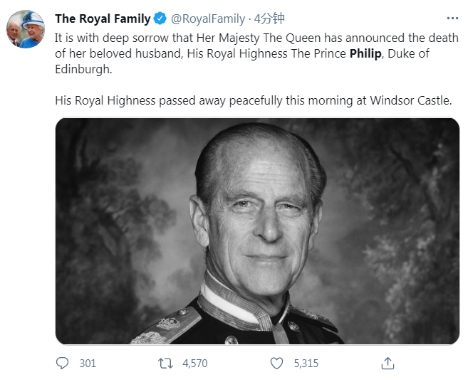The image size is (473, 387).
Task: Click the uniform epaulette in the photo
Action: click(166, 327)
